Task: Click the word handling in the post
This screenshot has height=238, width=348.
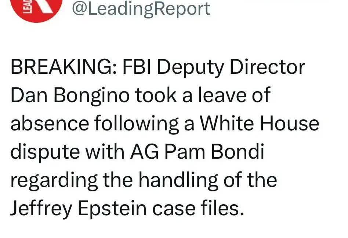Action: [x=178, y=181]
